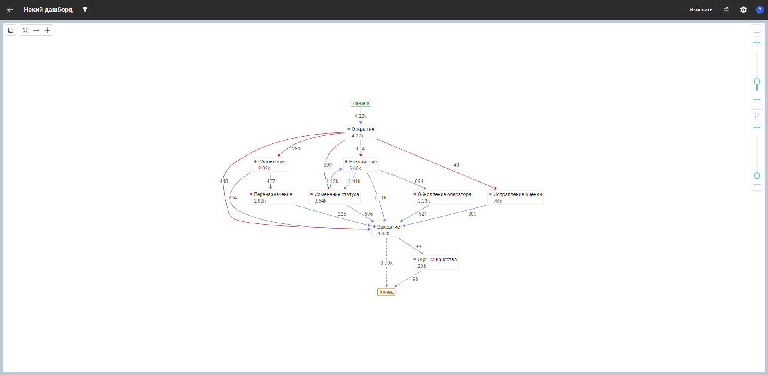The height and width of the screenshot is (375, 768).
Task: Click the edge label 1.5k
Action: 361,149
